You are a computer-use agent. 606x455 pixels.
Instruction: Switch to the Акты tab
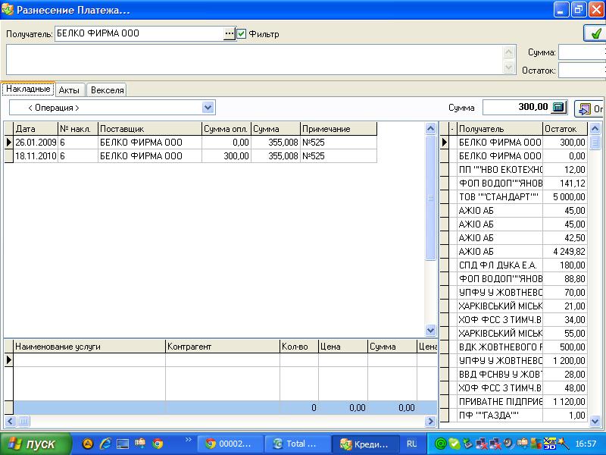69,89
